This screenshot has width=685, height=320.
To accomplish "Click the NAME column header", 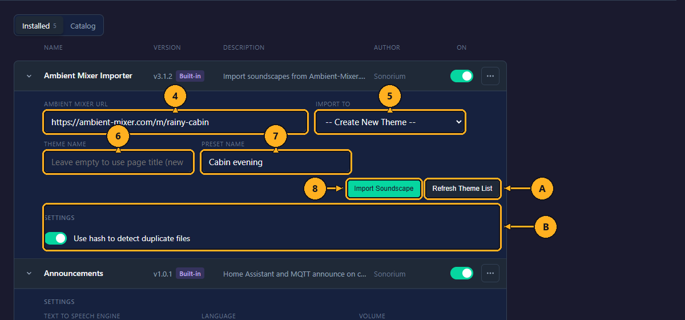I will coord(53,47).
